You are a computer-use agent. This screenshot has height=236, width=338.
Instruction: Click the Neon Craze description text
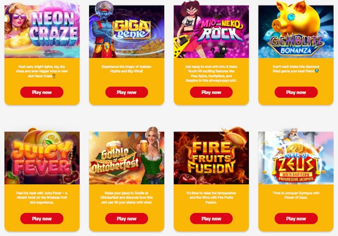tap(42, 71)
